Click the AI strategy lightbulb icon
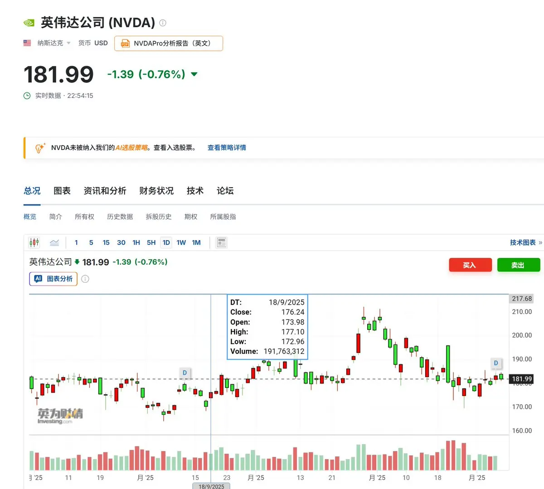544x489 pixels. (x=40, y=148)
